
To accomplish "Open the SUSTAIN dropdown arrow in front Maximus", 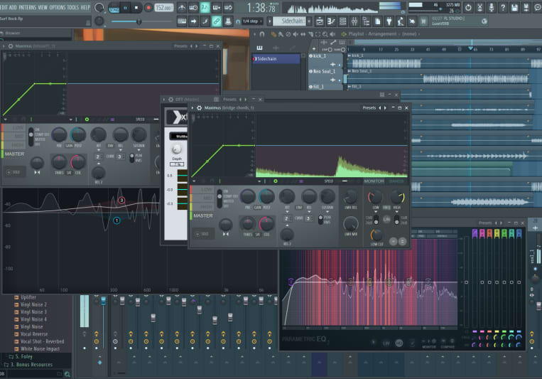I will tap(327, 212).
